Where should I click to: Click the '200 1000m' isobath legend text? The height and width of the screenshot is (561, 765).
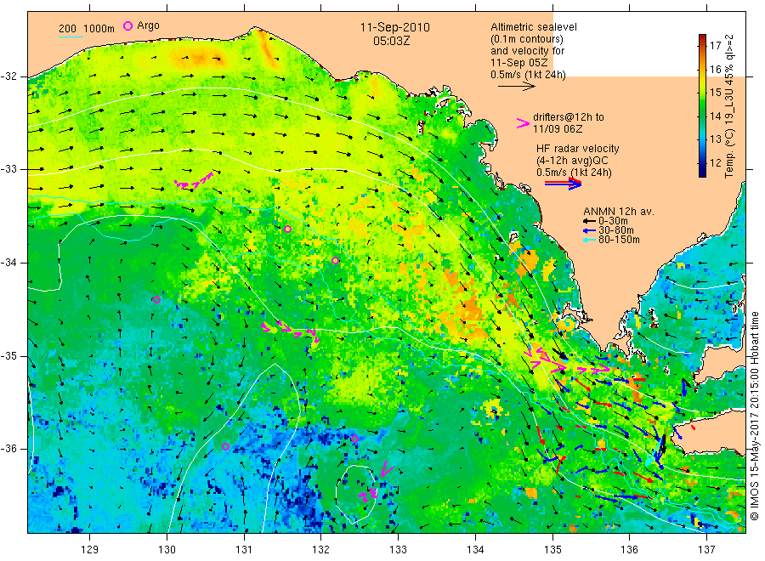coord(87,28)
